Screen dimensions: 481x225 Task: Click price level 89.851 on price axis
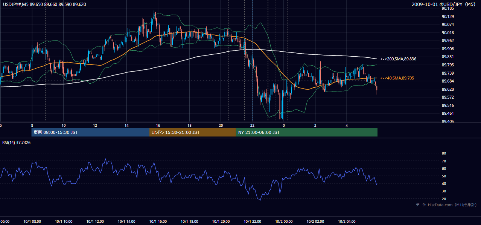[x=448, y=57]
